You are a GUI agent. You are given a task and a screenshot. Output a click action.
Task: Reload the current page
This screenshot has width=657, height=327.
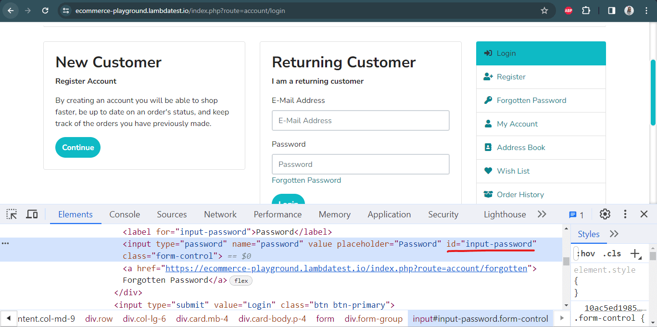click(x=46, y=10)
